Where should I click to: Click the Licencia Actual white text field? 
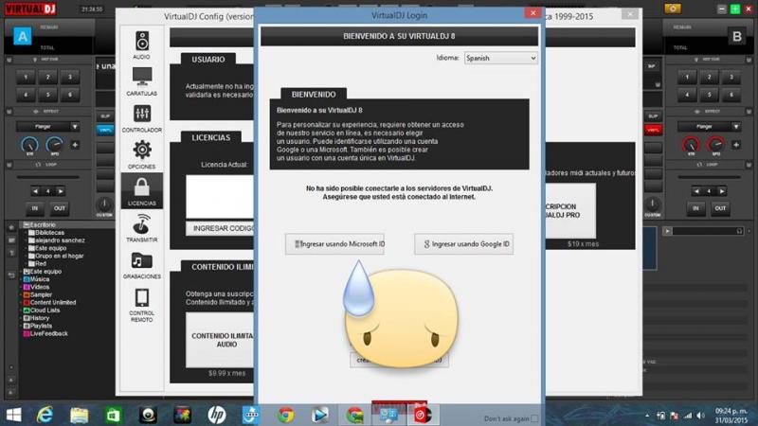[x=220, y=196]
